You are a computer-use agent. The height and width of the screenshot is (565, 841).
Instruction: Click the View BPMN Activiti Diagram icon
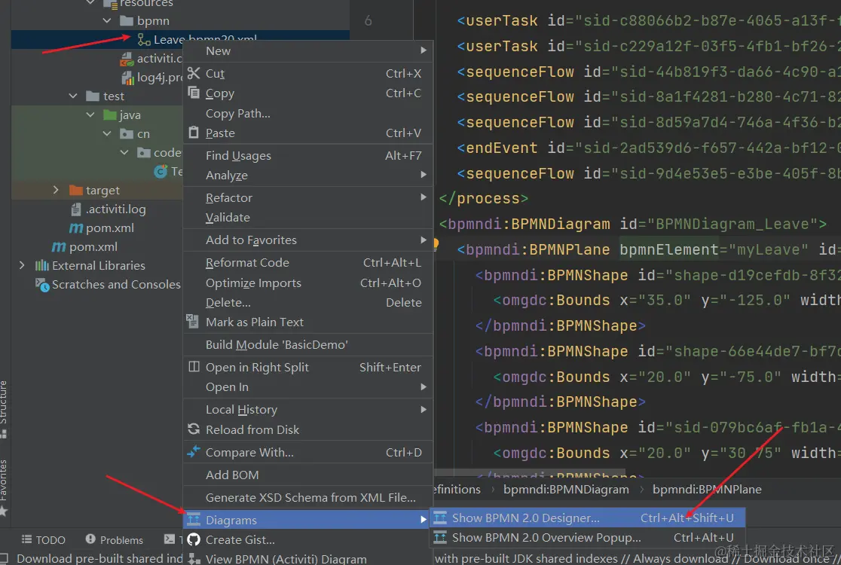[194, 558]
